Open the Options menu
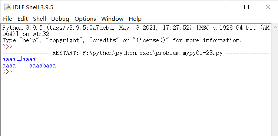This screenshot has width=278, height=136. tap(85, 19)
